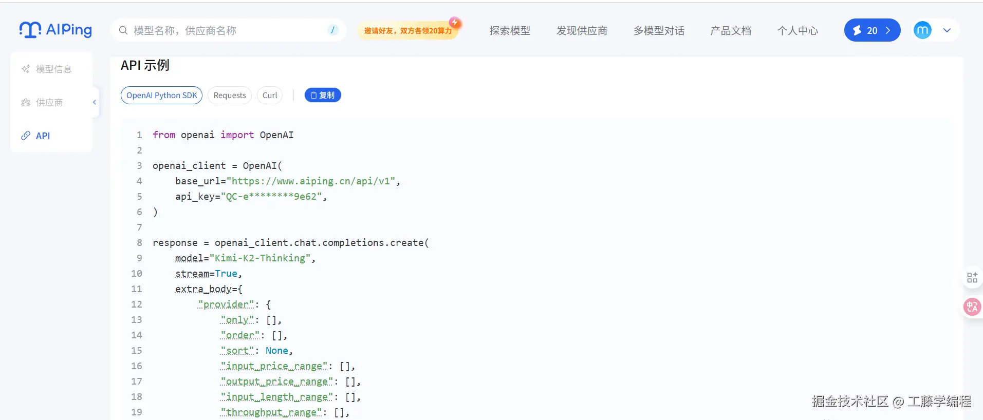Screen dimensions: 983x420
Task: Open the 探索模型 menu
Action: click(x=510, y=31)
